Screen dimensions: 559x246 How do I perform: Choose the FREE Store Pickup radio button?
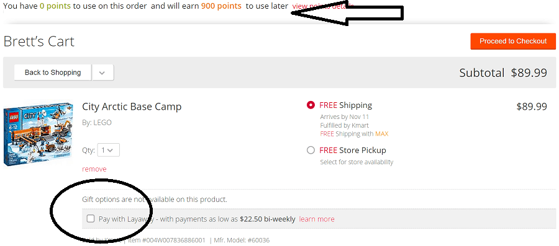coord(311,151)
